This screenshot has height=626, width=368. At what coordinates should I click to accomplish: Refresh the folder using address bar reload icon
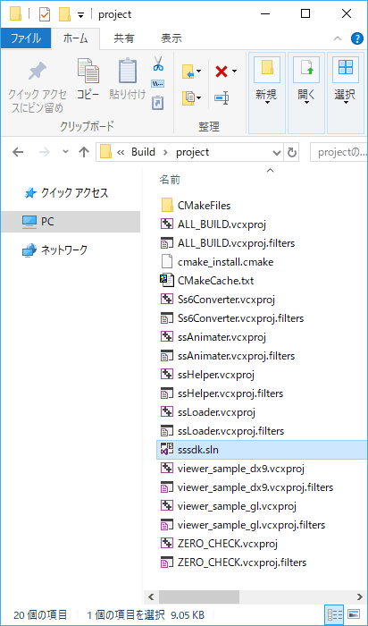tap(292, 152)
